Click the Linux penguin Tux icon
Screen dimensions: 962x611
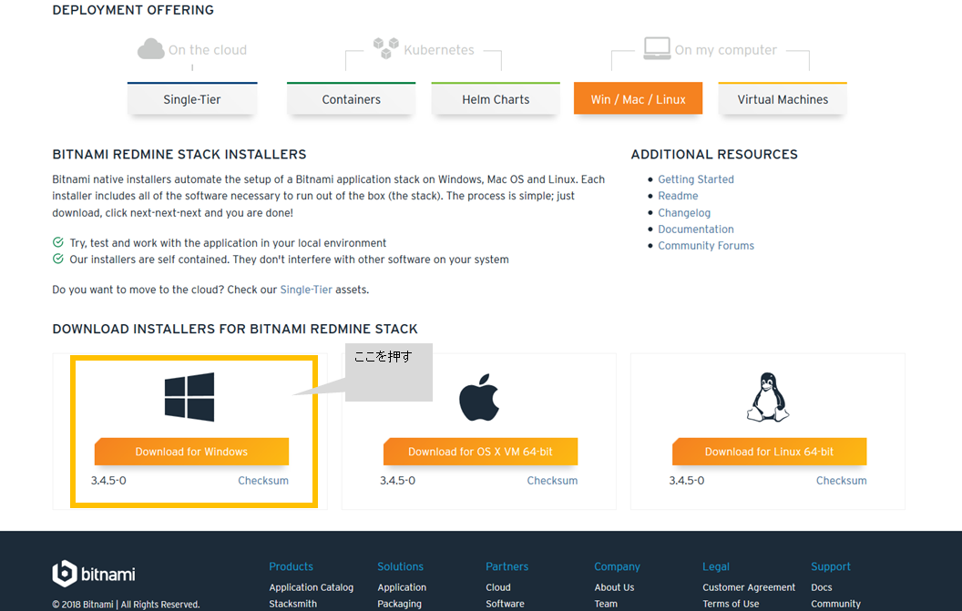click(768, 395)
